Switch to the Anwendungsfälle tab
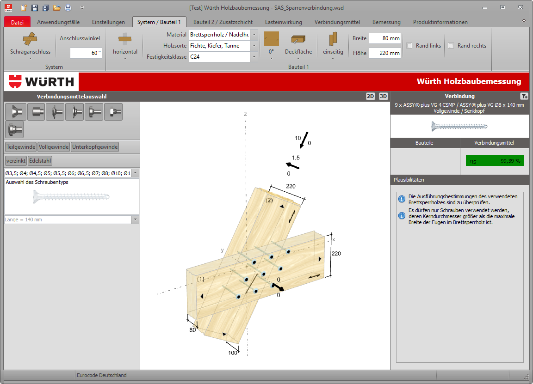The width and height of the screenshot is (533, 384). point(58,22)
